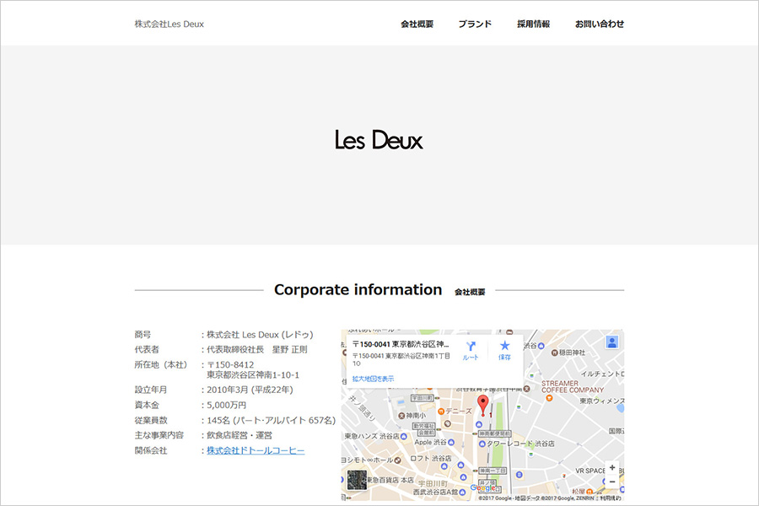Click the 宇田川町 area label on map
The image size is (759, 506).
(432, 483)
